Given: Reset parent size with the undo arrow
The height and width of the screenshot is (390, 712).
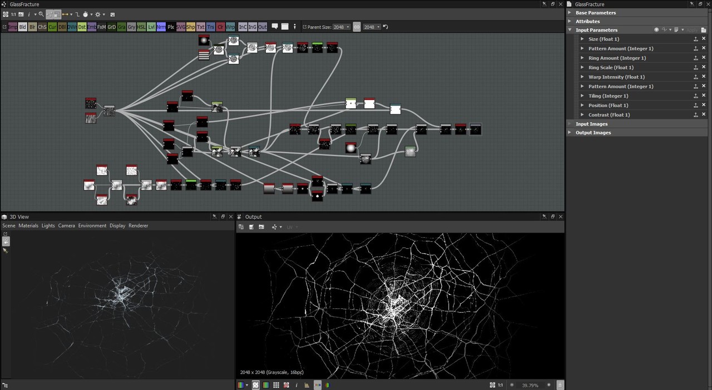Looking at the screenshot, I should tap(385, 27).
